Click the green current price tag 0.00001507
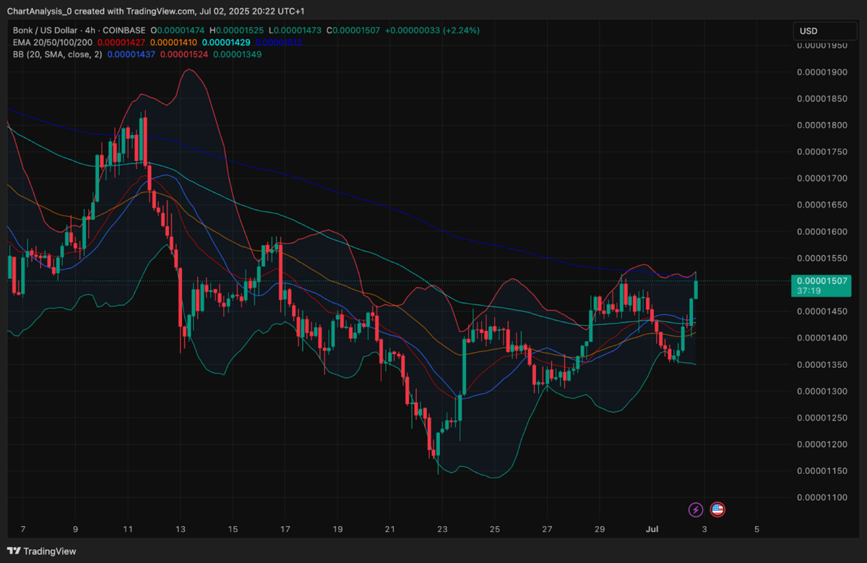This screenshot has width=867, height=563. (821, 280)
